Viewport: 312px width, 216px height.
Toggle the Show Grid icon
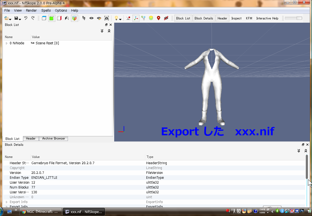[x=128, y=18]
